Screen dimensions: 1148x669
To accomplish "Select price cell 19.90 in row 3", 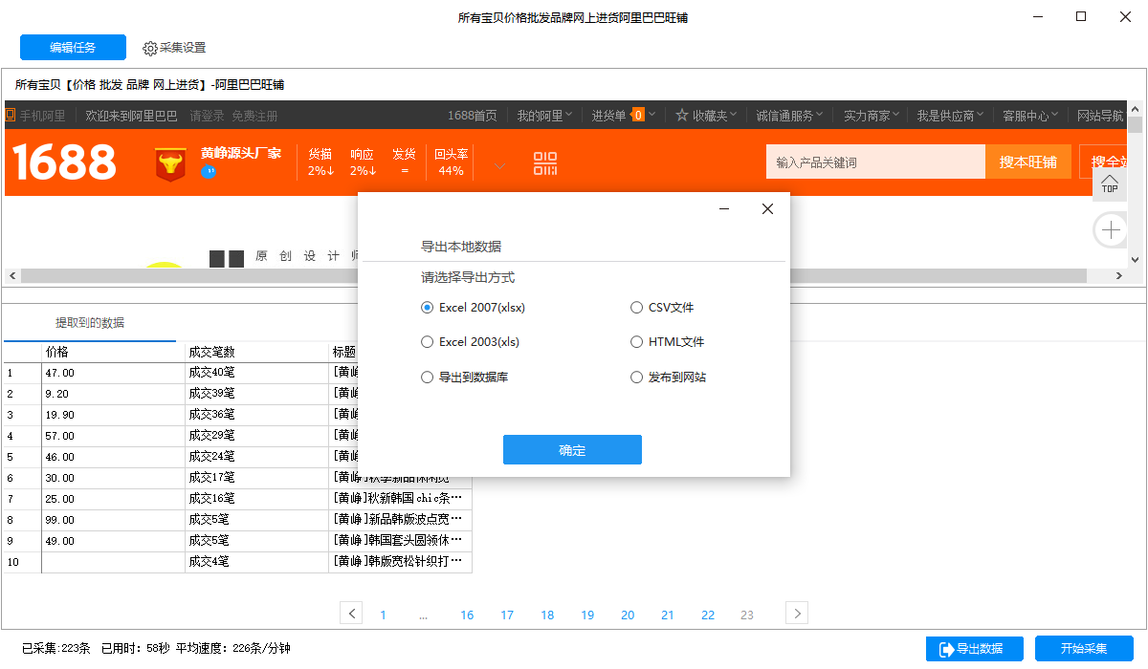I will tap(113, 415).
